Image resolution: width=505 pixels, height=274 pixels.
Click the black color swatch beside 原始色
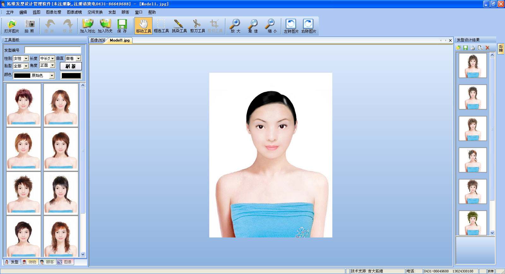point(71,76)
